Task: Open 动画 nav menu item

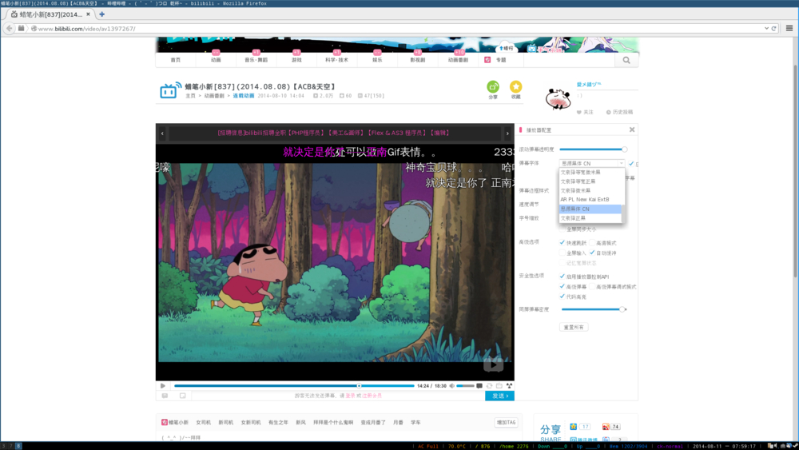Action: (x=216, y=60)
